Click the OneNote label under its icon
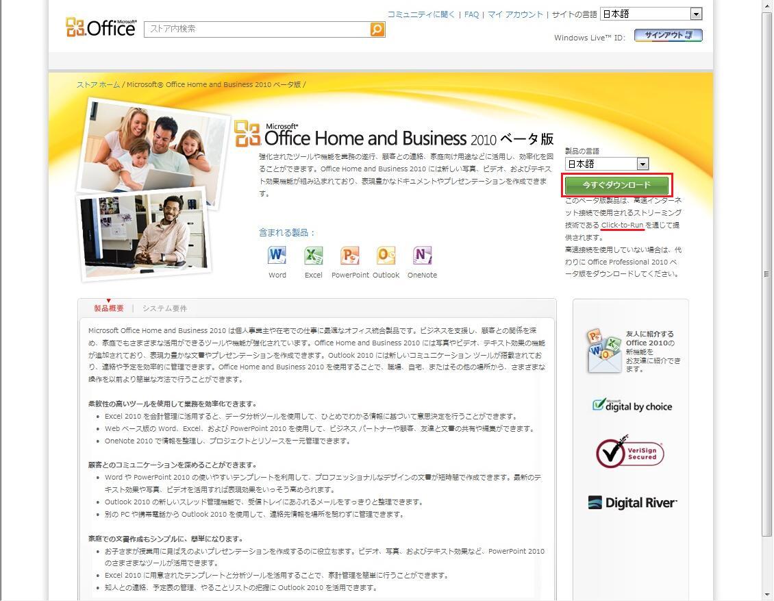Image resolution: width=774 pixels, height=601 pixels. coord(422,275)
